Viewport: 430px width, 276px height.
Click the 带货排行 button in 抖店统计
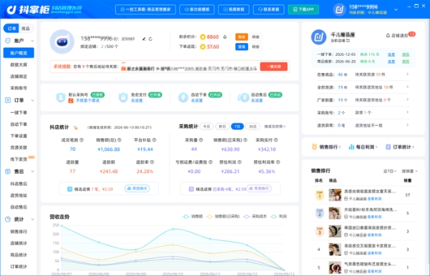tap(137, 189)
